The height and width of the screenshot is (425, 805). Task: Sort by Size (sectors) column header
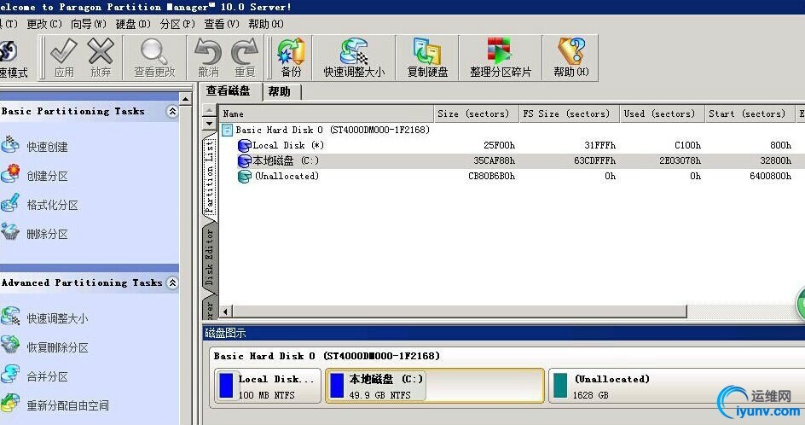click(x=476, y=114)
